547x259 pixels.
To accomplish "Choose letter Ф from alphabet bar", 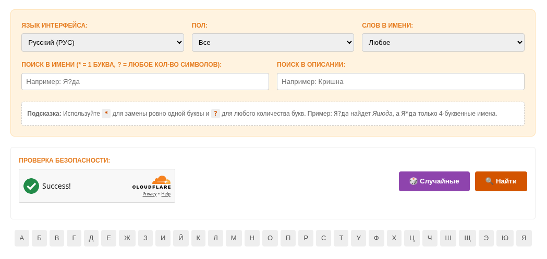I will pos(376,238).
